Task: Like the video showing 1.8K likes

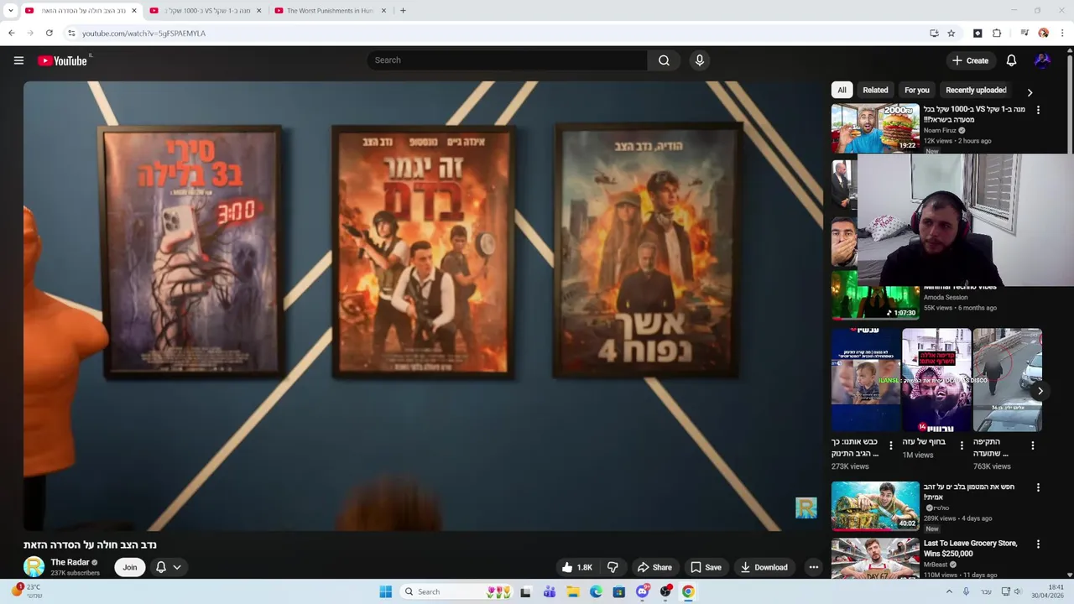Action: (x=577, y=567)
